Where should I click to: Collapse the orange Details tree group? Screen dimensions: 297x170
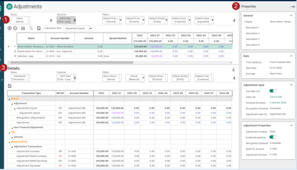[x=9, y=99]
